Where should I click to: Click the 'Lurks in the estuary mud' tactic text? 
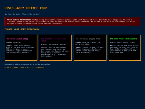tap(55, 52)
